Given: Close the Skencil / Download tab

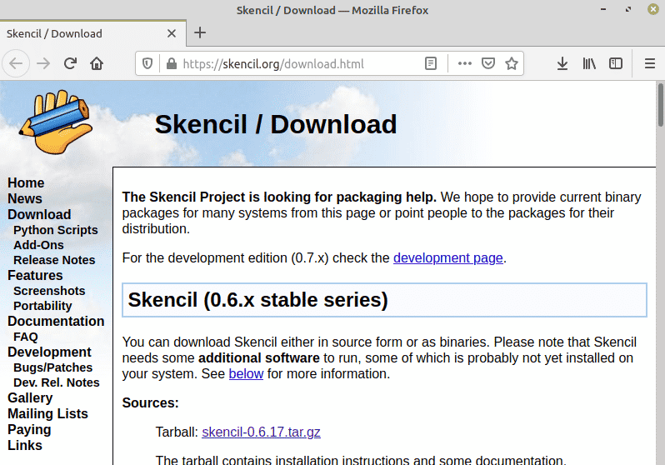Looking at the screenshot, I should 172,33.
